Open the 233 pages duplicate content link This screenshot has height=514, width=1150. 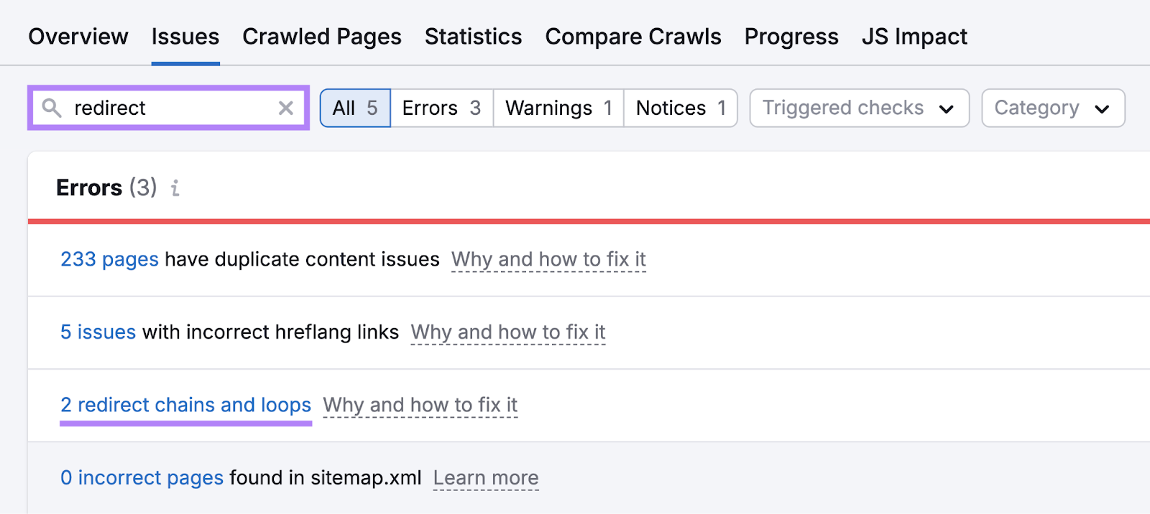(x=109, y=259)
